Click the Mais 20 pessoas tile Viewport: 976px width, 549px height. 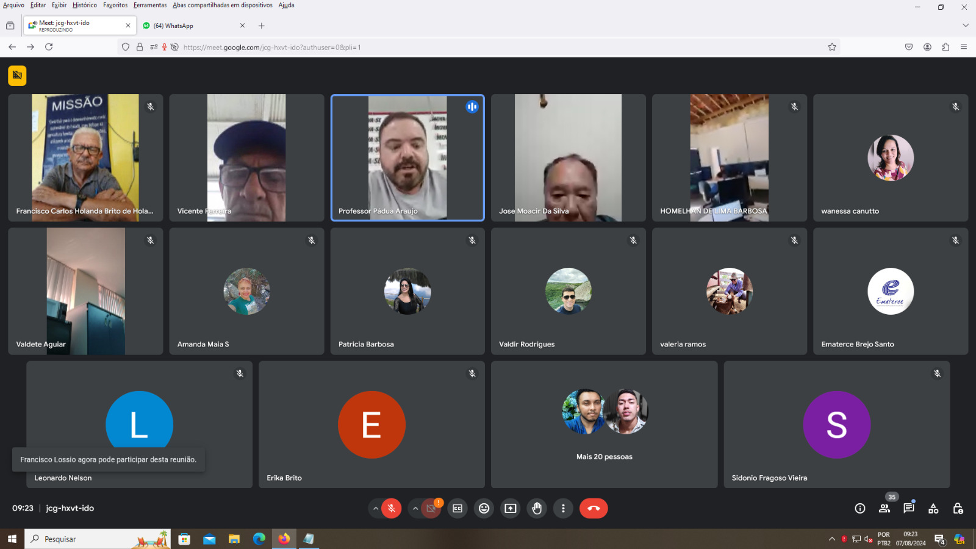pos(604,425)
